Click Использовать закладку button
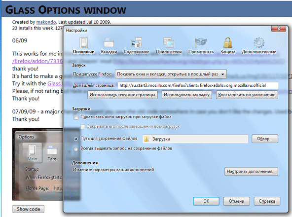The image size is (292, 217). (x=186, y=95)
